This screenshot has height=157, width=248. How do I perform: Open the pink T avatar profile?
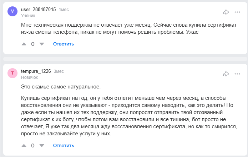(12, 73)
